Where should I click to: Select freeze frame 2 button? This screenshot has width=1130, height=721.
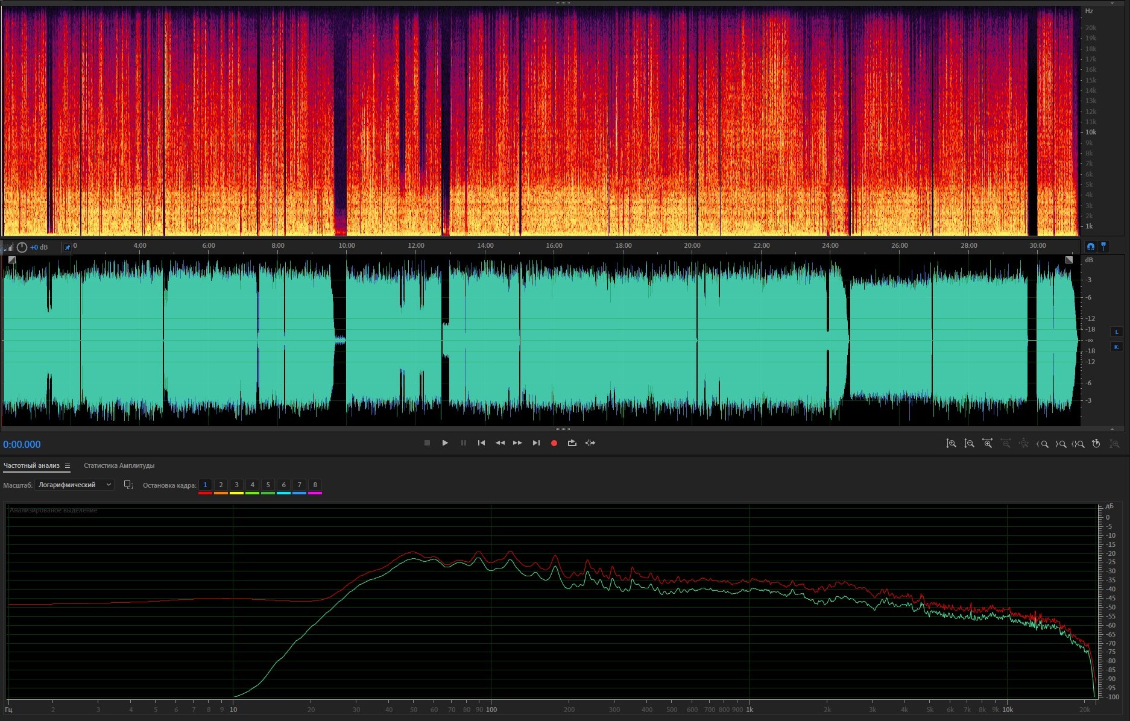(221, 485)
